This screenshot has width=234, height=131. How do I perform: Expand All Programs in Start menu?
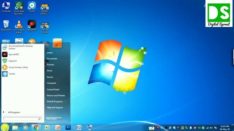23,112
